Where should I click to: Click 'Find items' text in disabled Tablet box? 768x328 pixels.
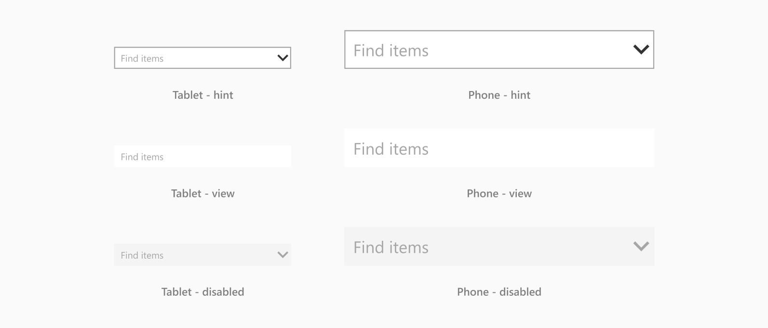142,255
